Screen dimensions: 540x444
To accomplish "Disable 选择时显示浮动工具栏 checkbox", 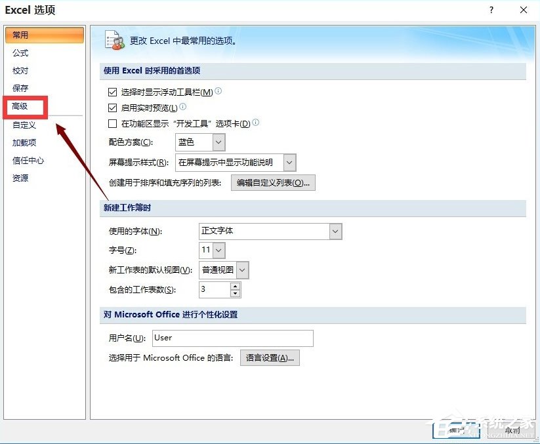I will 112,92.
